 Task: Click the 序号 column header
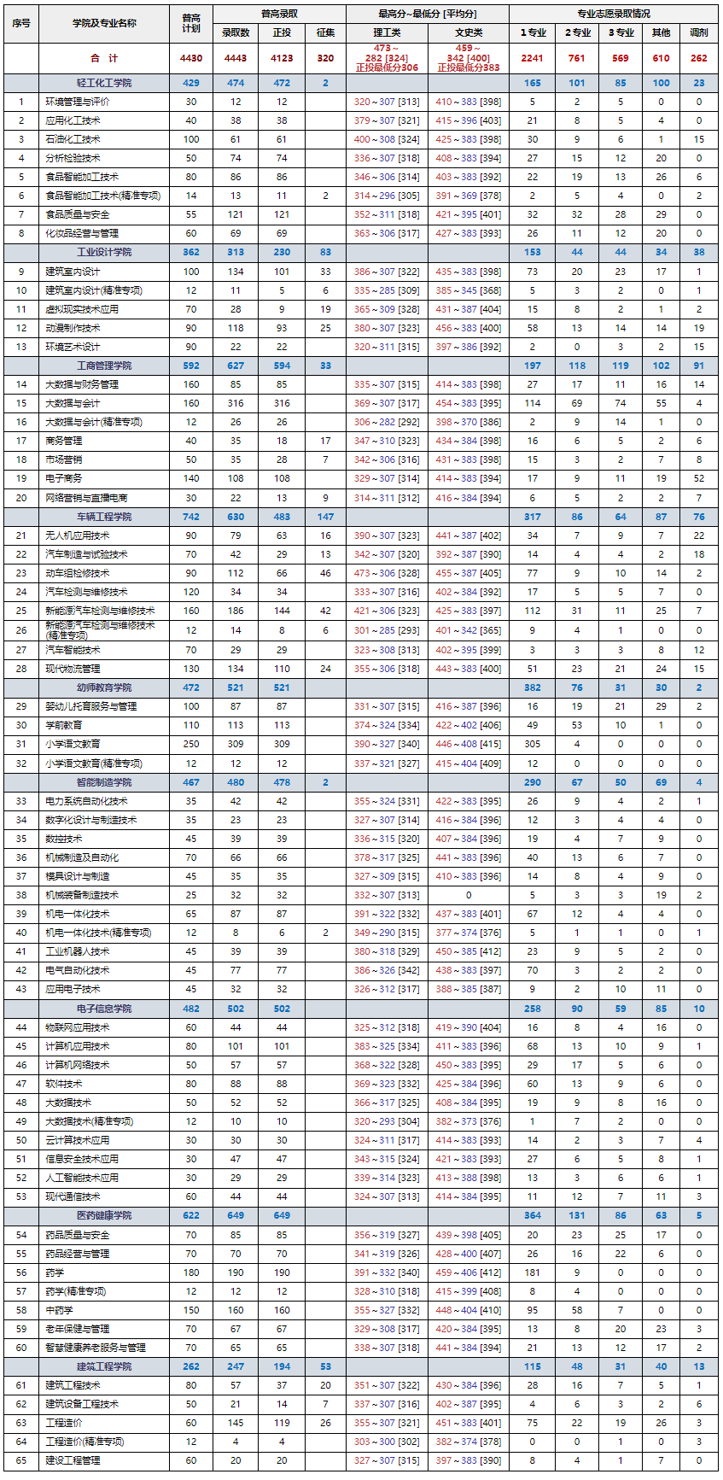pos(21,23)
